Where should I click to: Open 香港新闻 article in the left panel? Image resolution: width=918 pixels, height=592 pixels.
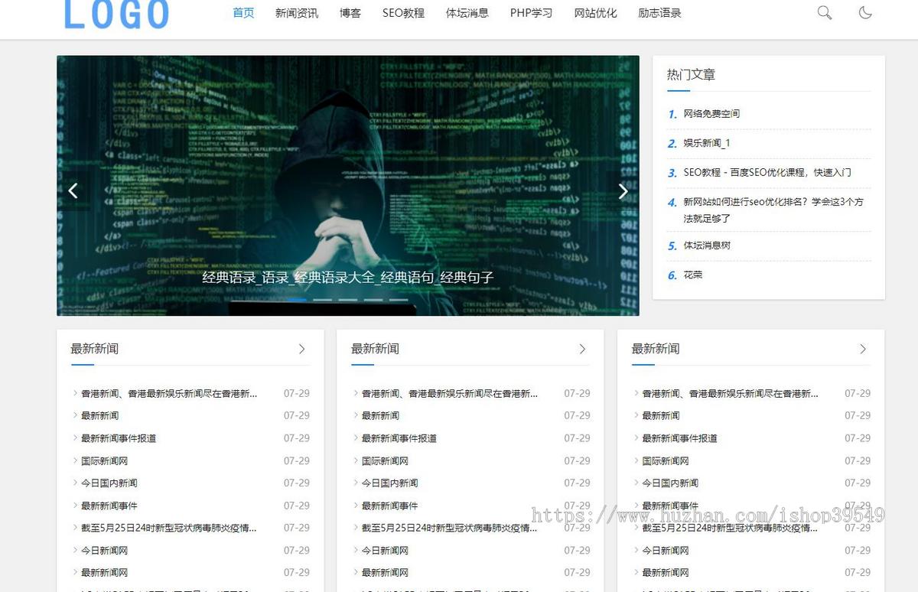click(x=169, y=393)
